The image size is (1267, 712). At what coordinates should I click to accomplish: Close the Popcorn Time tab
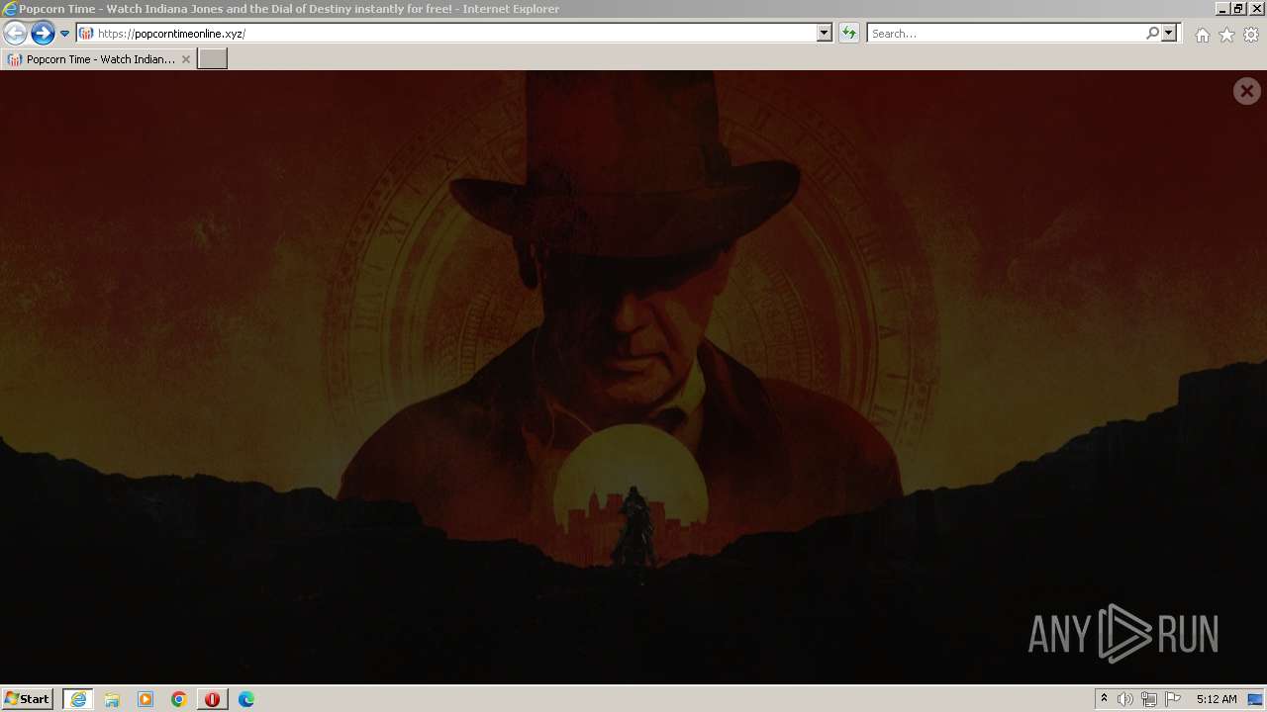pos(185,59)
